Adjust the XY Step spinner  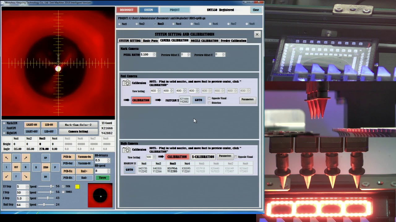[x=27, y=187]
